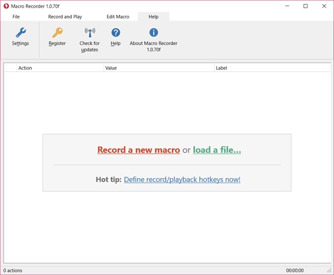Open the File tab

click(16, 17)
